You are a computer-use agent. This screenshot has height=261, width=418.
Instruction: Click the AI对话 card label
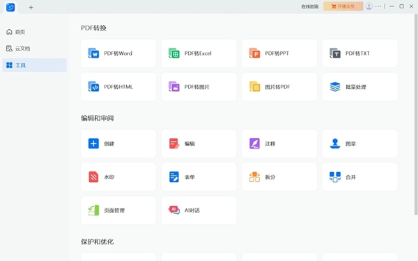192,210
